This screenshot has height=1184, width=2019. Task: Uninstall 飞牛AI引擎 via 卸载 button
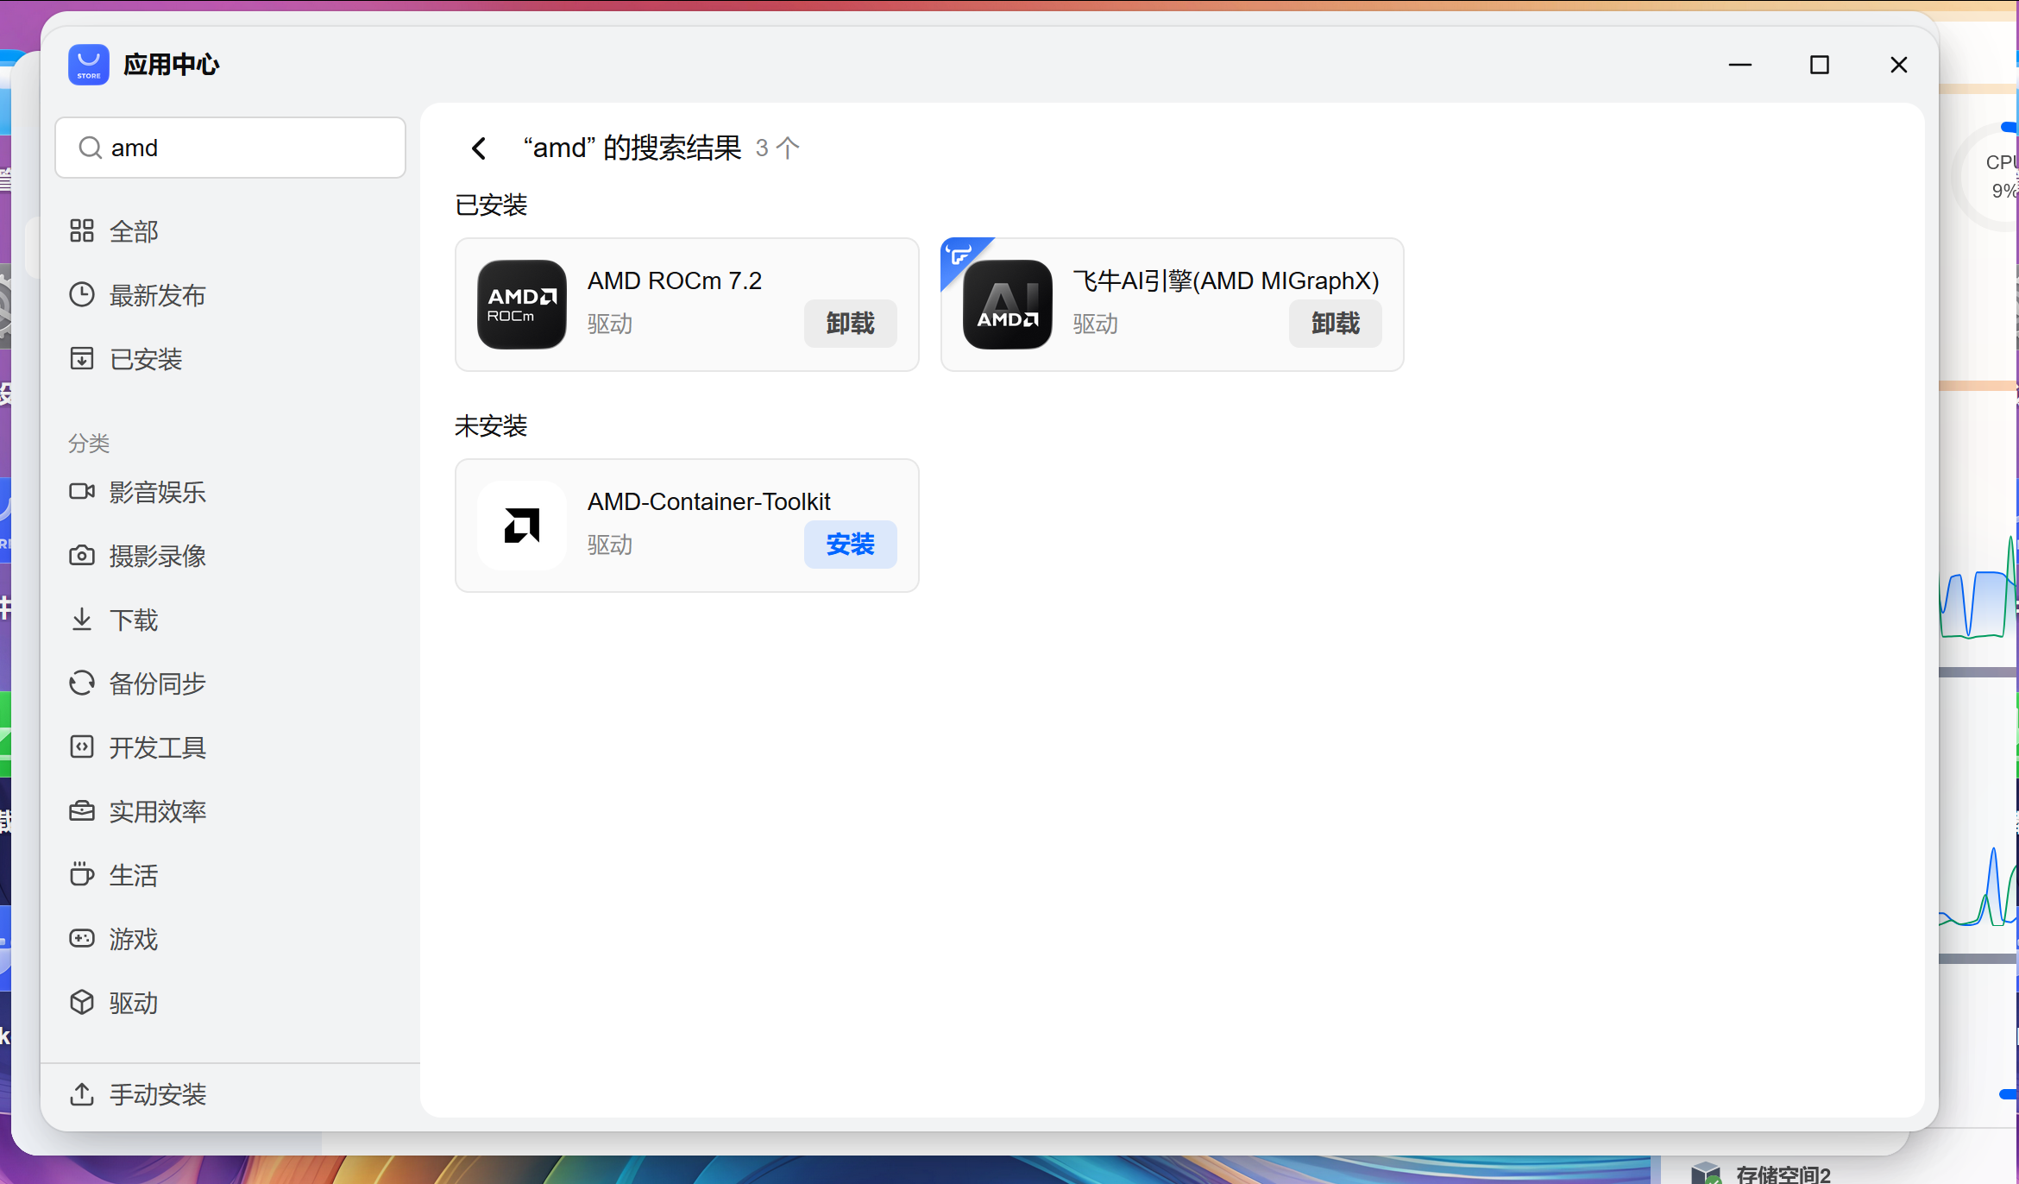coord(1336,324)
